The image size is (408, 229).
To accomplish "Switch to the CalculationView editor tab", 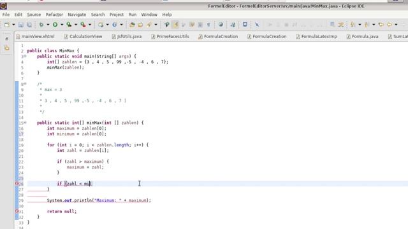I will [84, 37].
